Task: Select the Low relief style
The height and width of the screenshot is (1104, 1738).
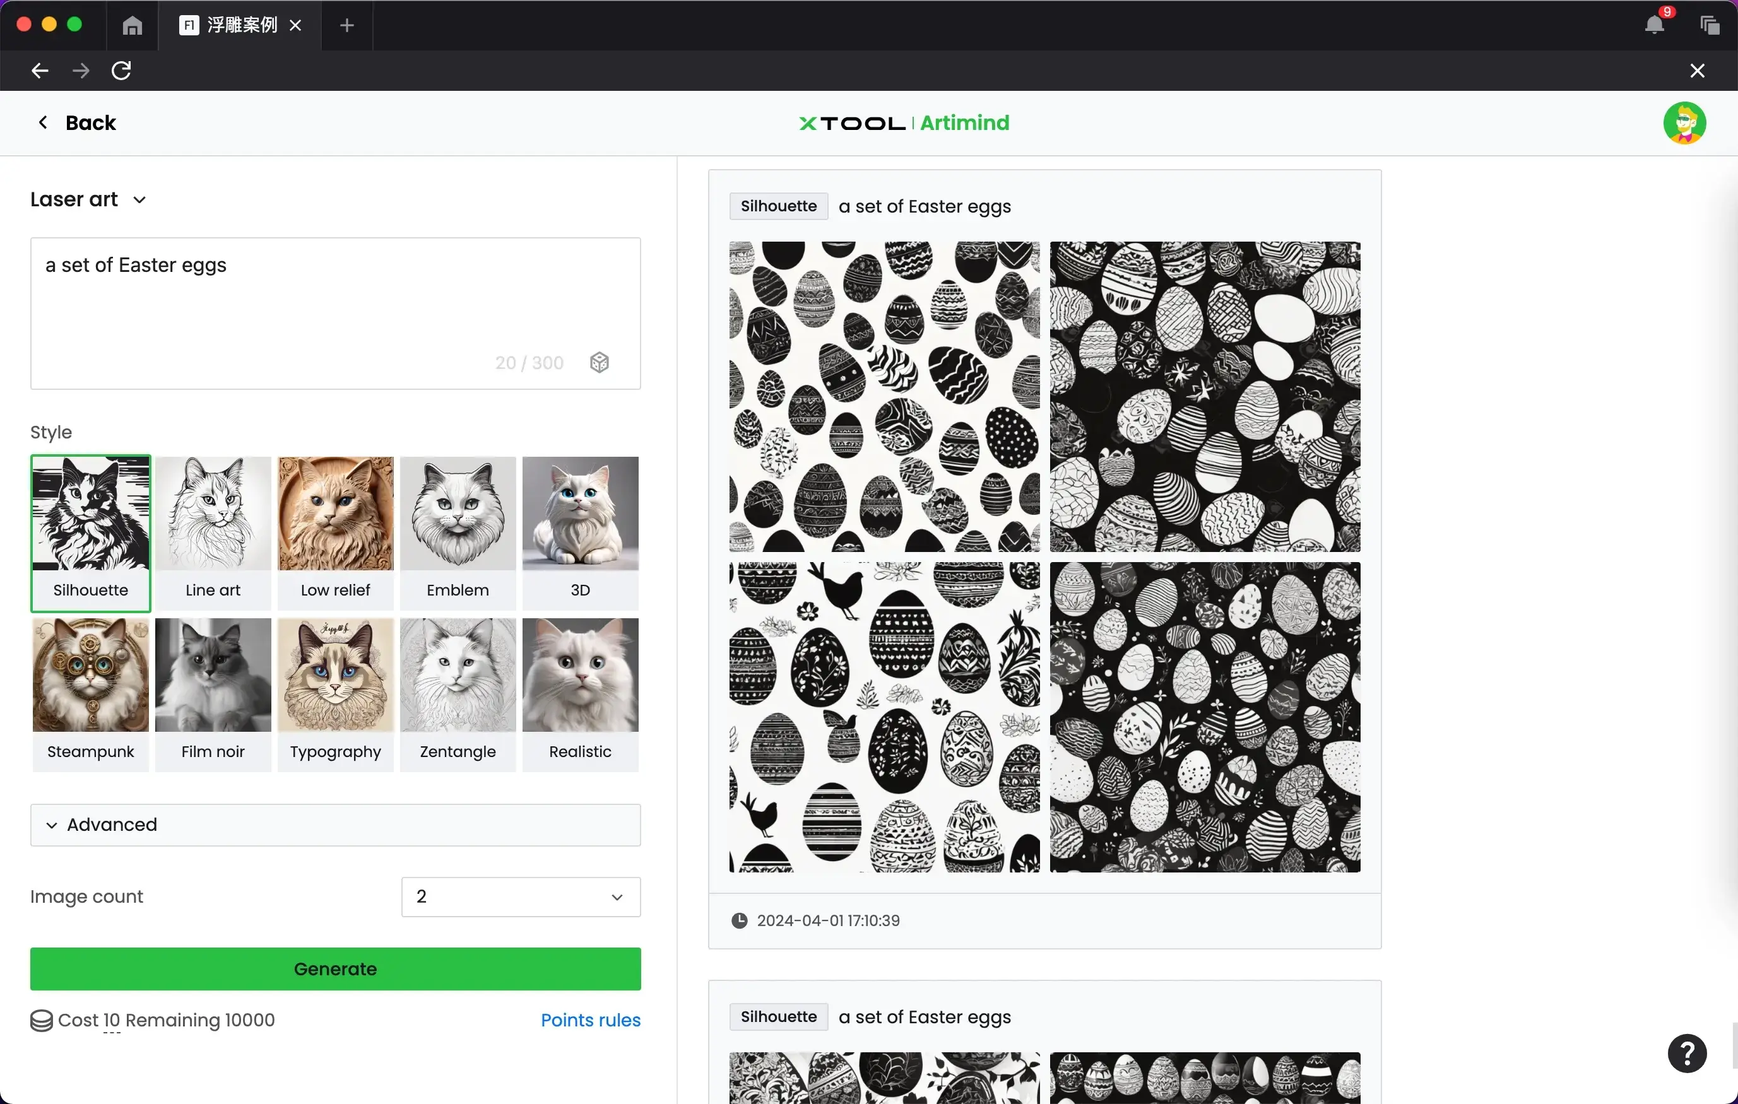Action: point(336,533)
